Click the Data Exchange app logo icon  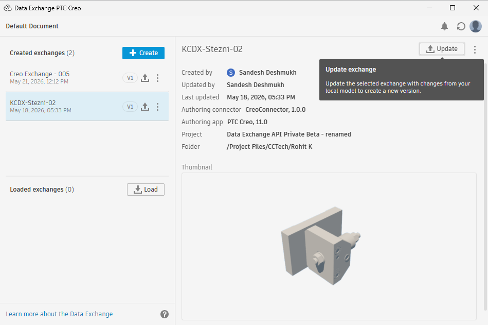click(x=8, y=8)
